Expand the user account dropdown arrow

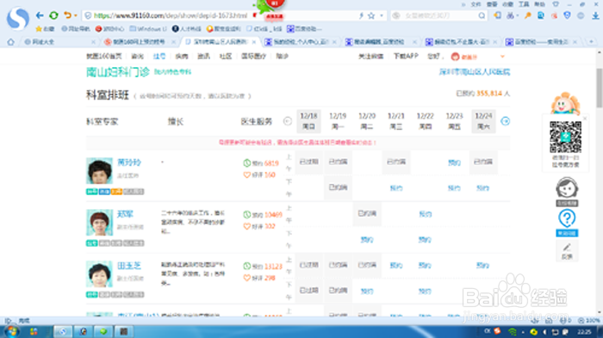click(x=502, y=57)
